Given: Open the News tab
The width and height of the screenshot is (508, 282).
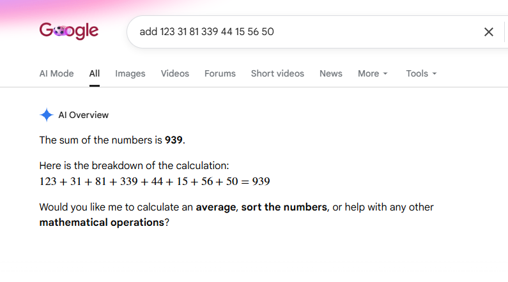Looking at the screenshot, I should [331, 73].
